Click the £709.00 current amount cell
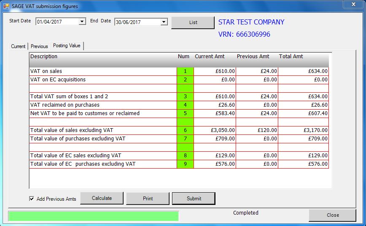366x226 pixels. [215, 138]
